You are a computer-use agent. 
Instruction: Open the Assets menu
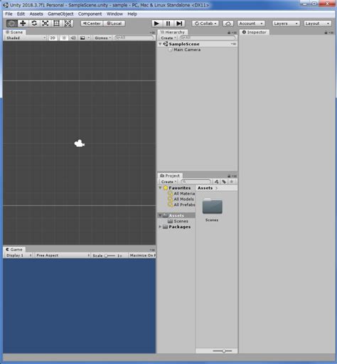click(36, 14)
